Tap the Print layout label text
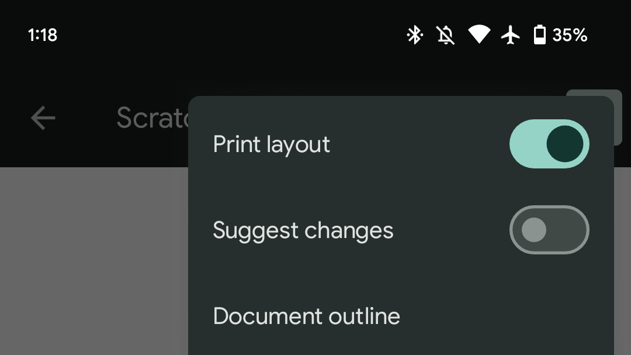 [x=272, y=144]
